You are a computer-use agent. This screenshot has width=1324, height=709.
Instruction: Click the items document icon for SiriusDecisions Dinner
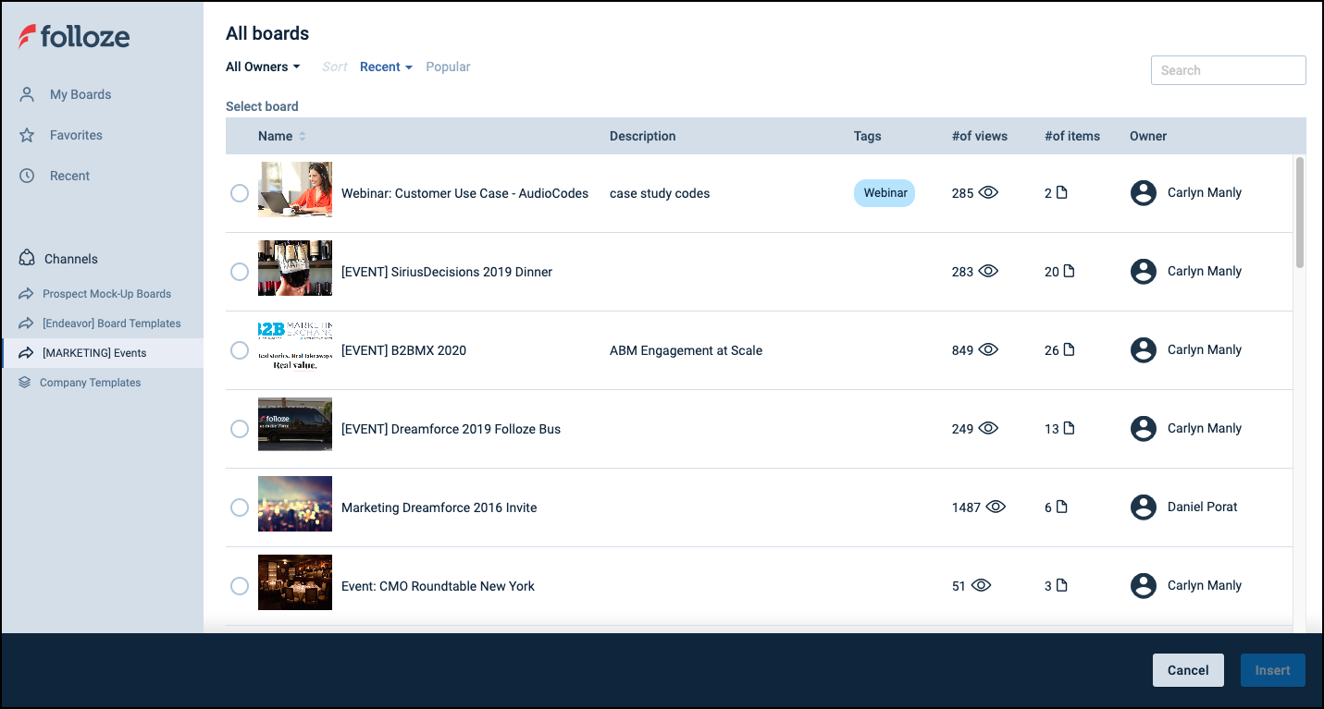tap(1069, 272)
